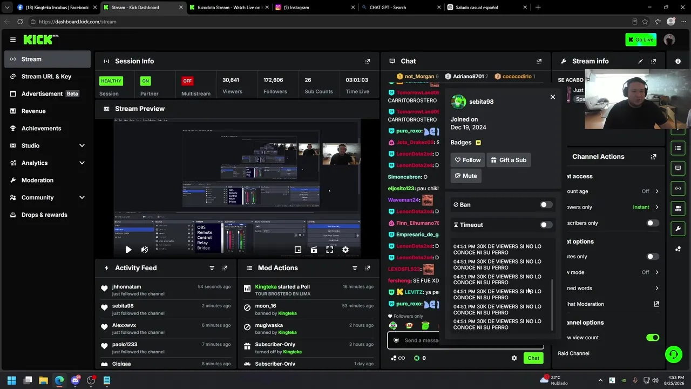Image resolution: width=691 pixels, height=389 pixels.
Task: Toggle subscribers only chat switch
Action: [653, 223]
